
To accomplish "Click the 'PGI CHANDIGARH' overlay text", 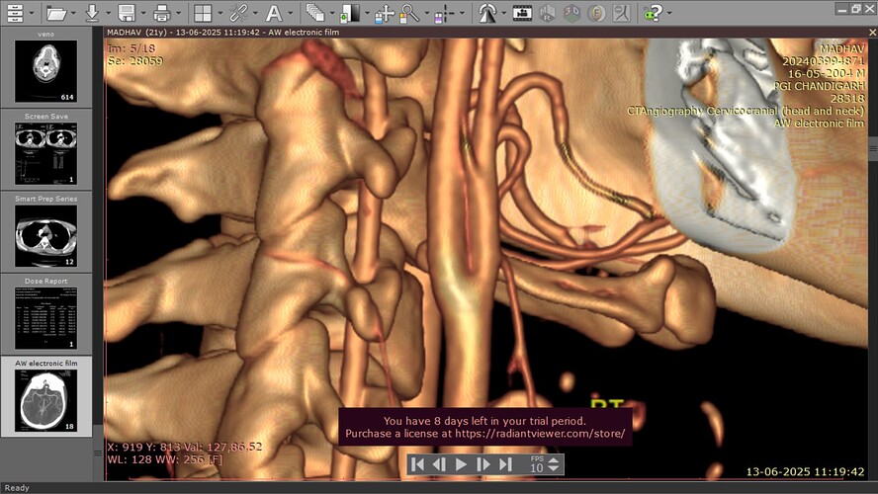I will click(819, 86).
